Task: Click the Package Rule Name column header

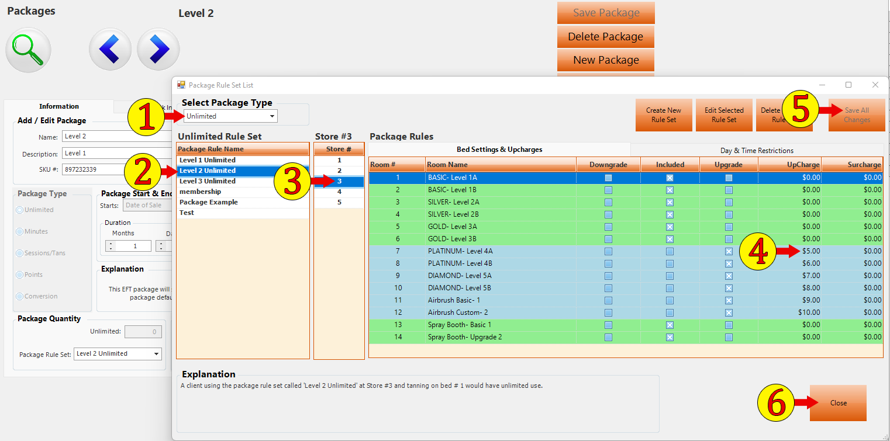Action: click(x=243, y=149)
